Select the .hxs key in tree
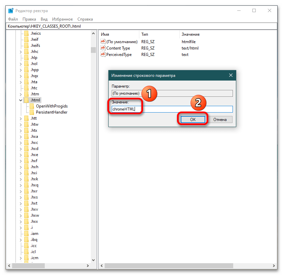The width and height of the screenshot is (283, 275). pyautogui.click(x=34, y=197)
